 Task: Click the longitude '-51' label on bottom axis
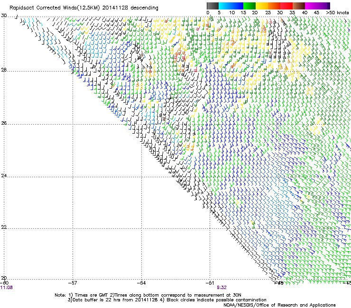click(x=210, y=283)
